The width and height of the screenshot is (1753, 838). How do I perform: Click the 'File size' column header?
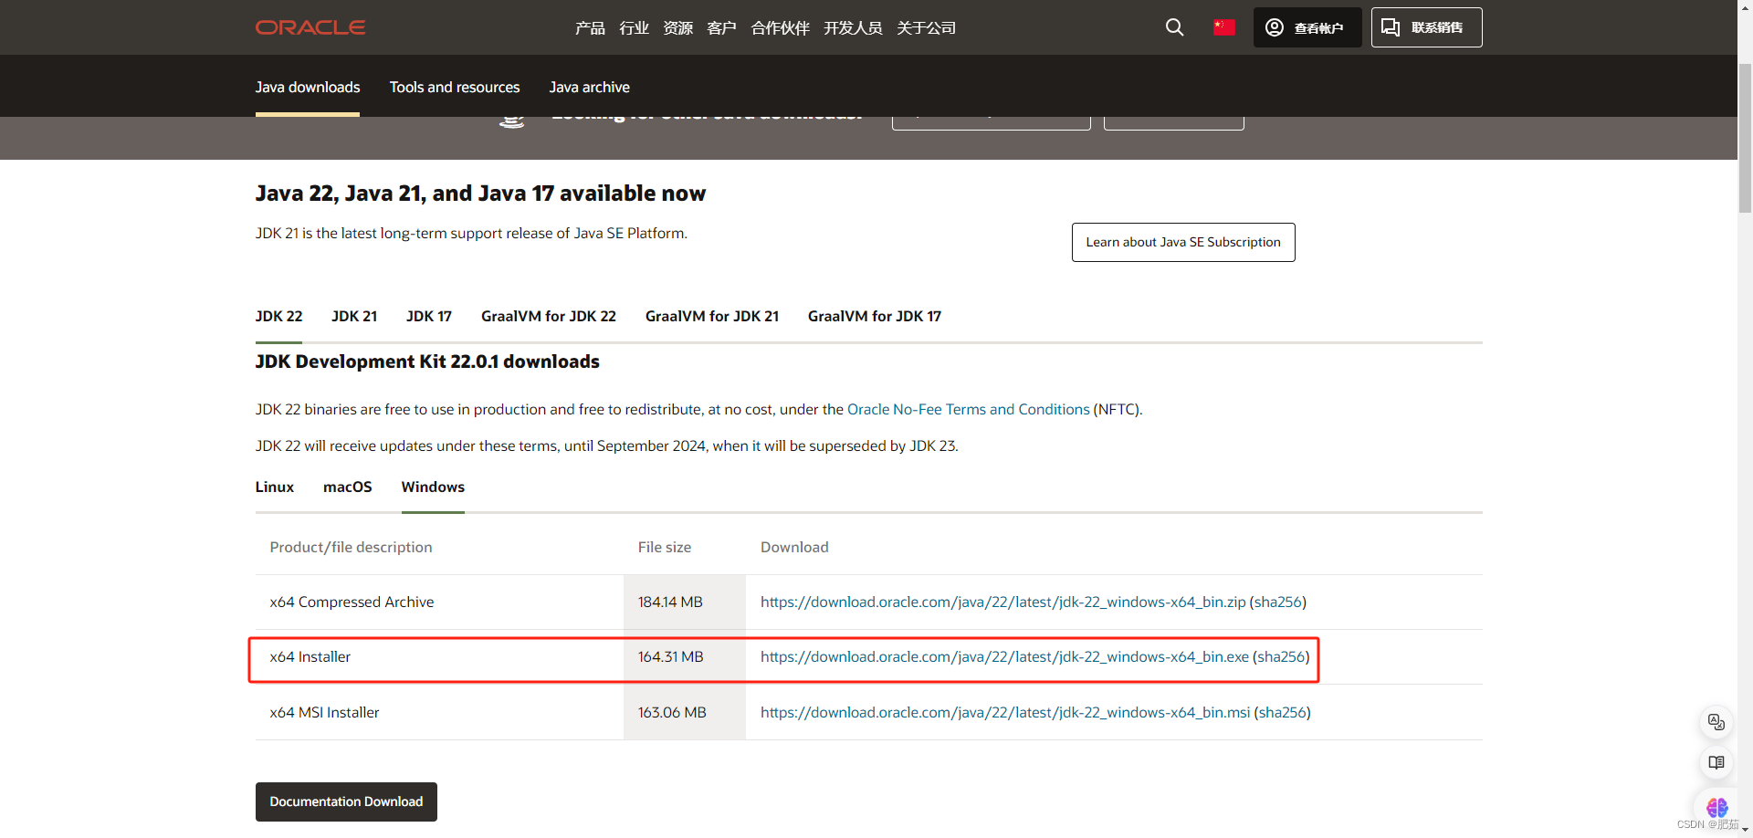point(664,547)
